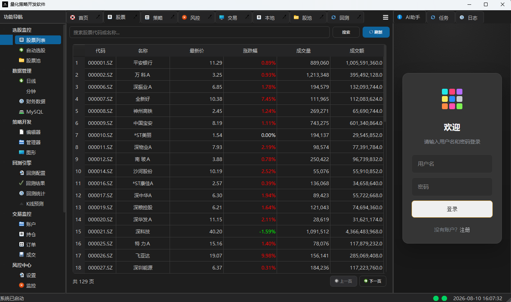Viewport: 511px width, 302px height.
Task: Click the 上一页 button
Action: click(x=344, y=281)
